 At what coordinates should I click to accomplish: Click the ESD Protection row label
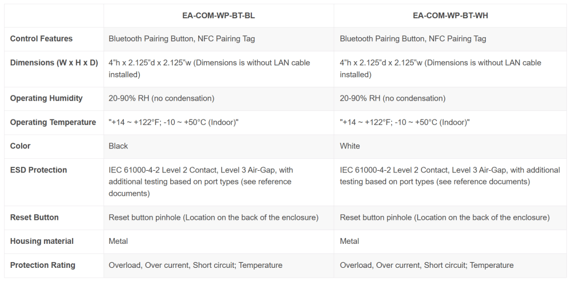39,170
